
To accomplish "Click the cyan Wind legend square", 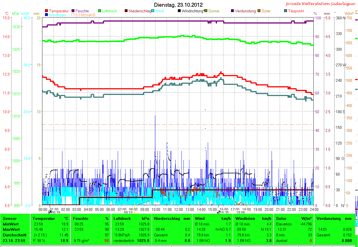I will point(153,11).
